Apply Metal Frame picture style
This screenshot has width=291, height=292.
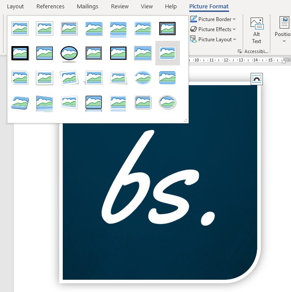tap(69, 29)
